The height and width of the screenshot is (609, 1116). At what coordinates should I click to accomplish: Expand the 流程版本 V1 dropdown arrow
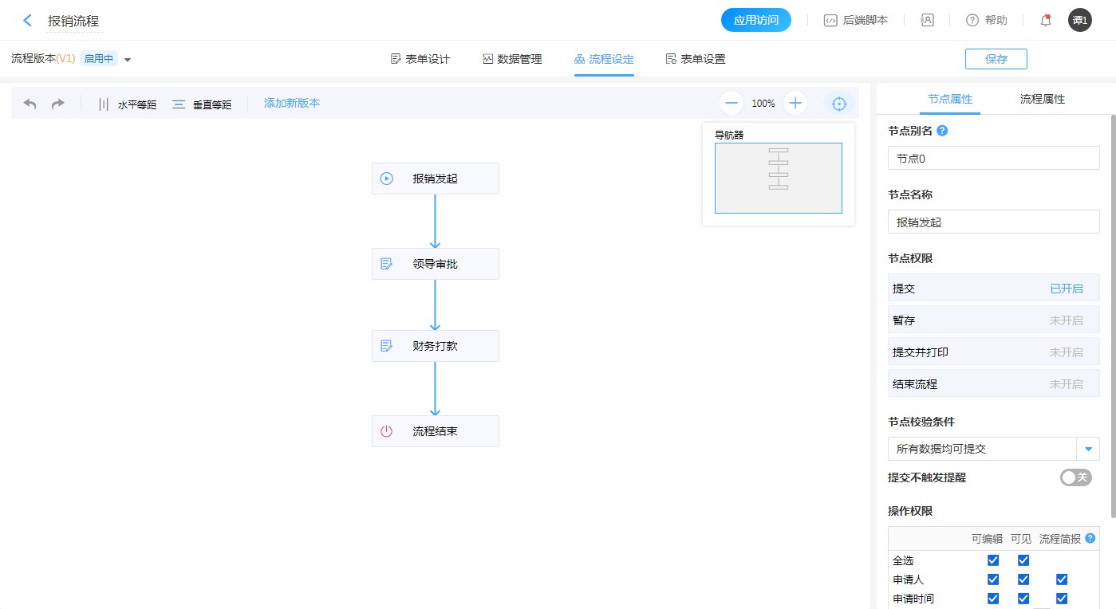(x=128, y=60)
